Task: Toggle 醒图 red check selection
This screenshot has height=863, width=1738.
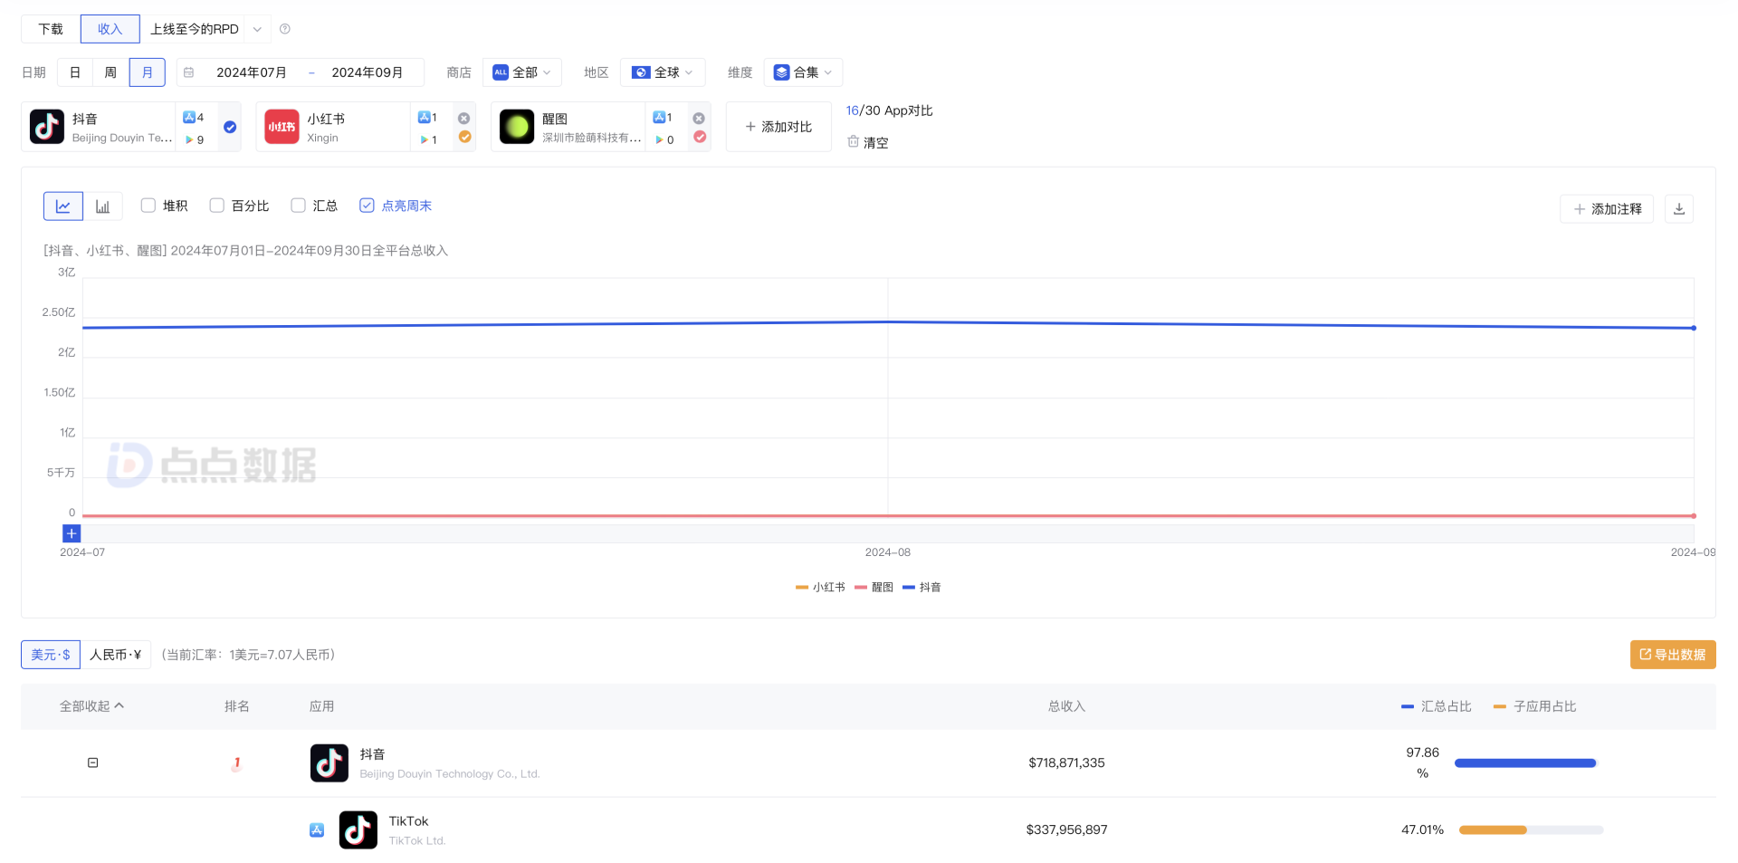Action: coord(700,137)
